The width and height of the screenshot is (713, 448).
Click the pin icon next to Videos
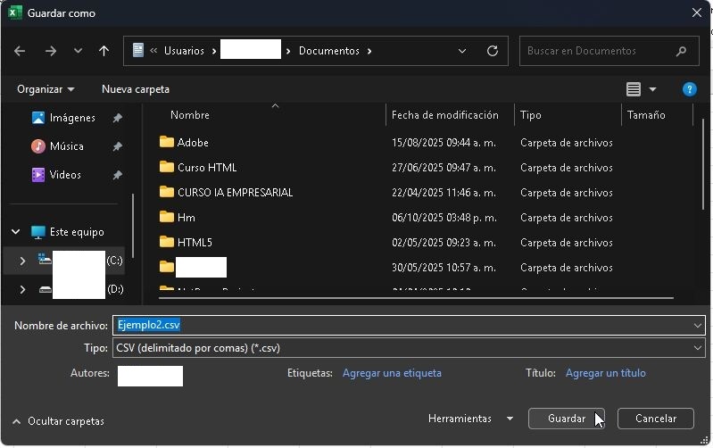coord(117,175)
